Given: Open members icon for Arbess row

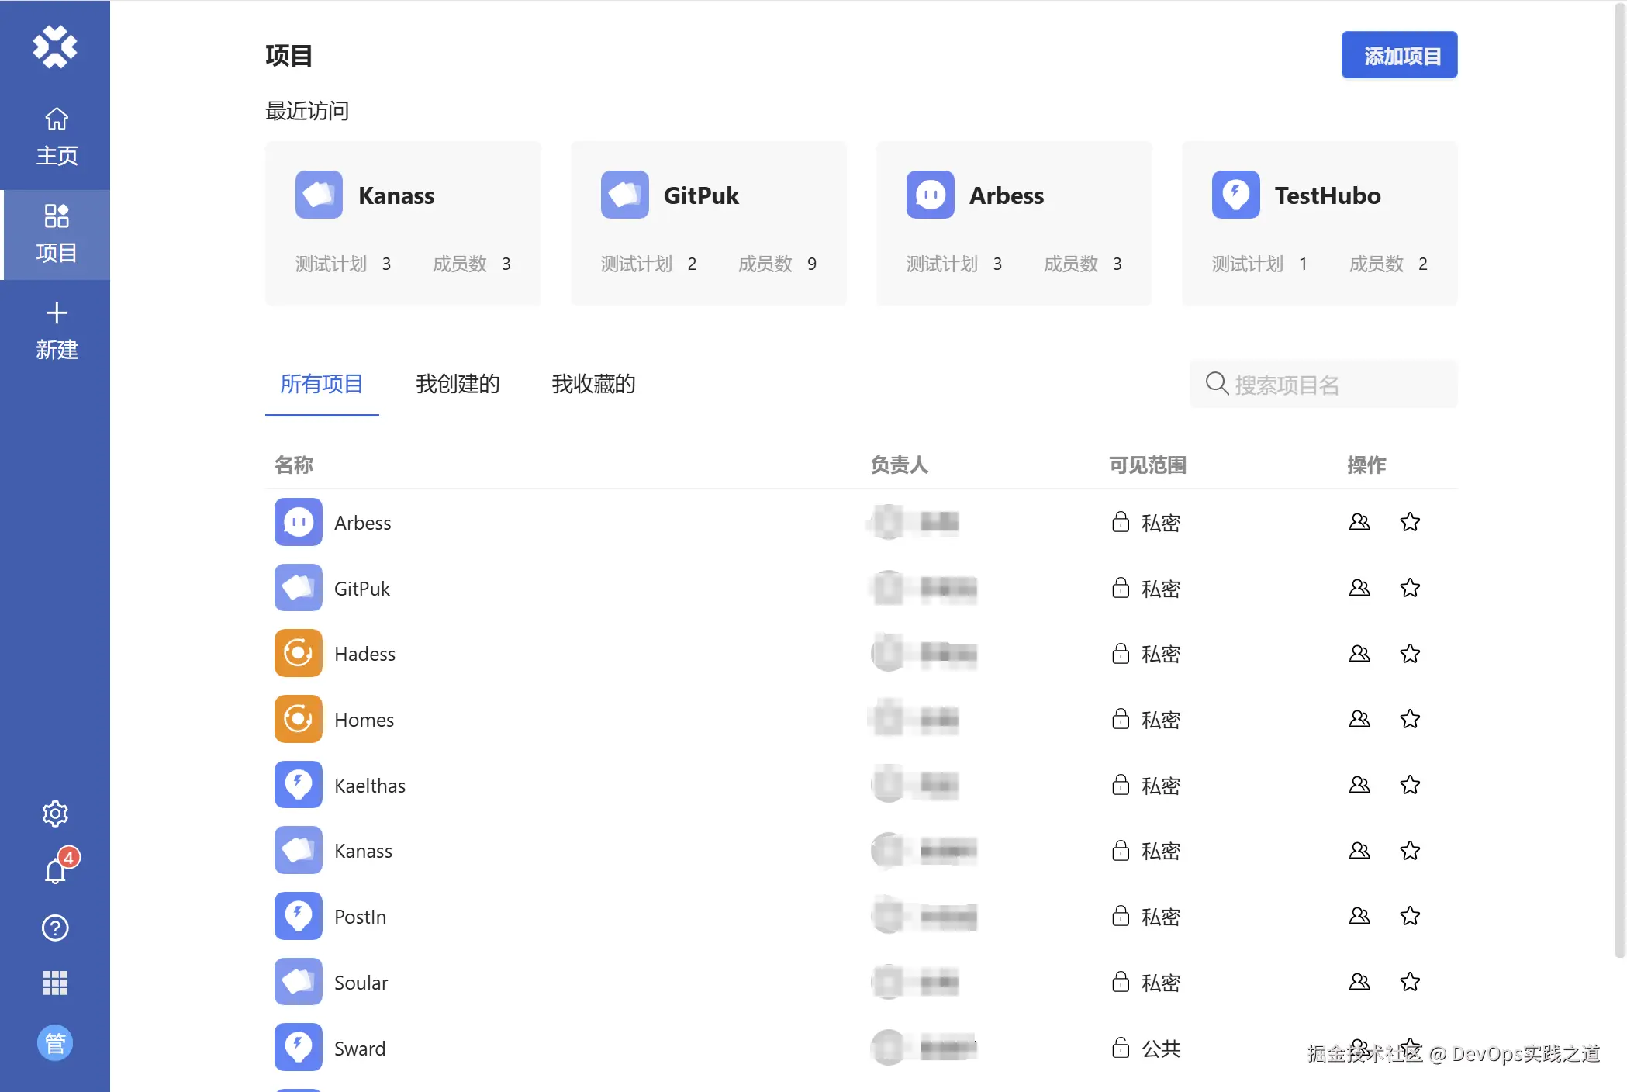Looking at the screenshot, I should click(1359, 522).
